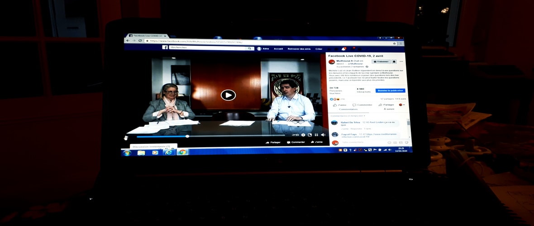Play the Facebook Live video

pos(228,95)
